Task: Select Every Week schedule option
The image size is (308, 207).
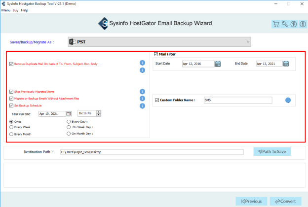Action: tap(11, 127)
